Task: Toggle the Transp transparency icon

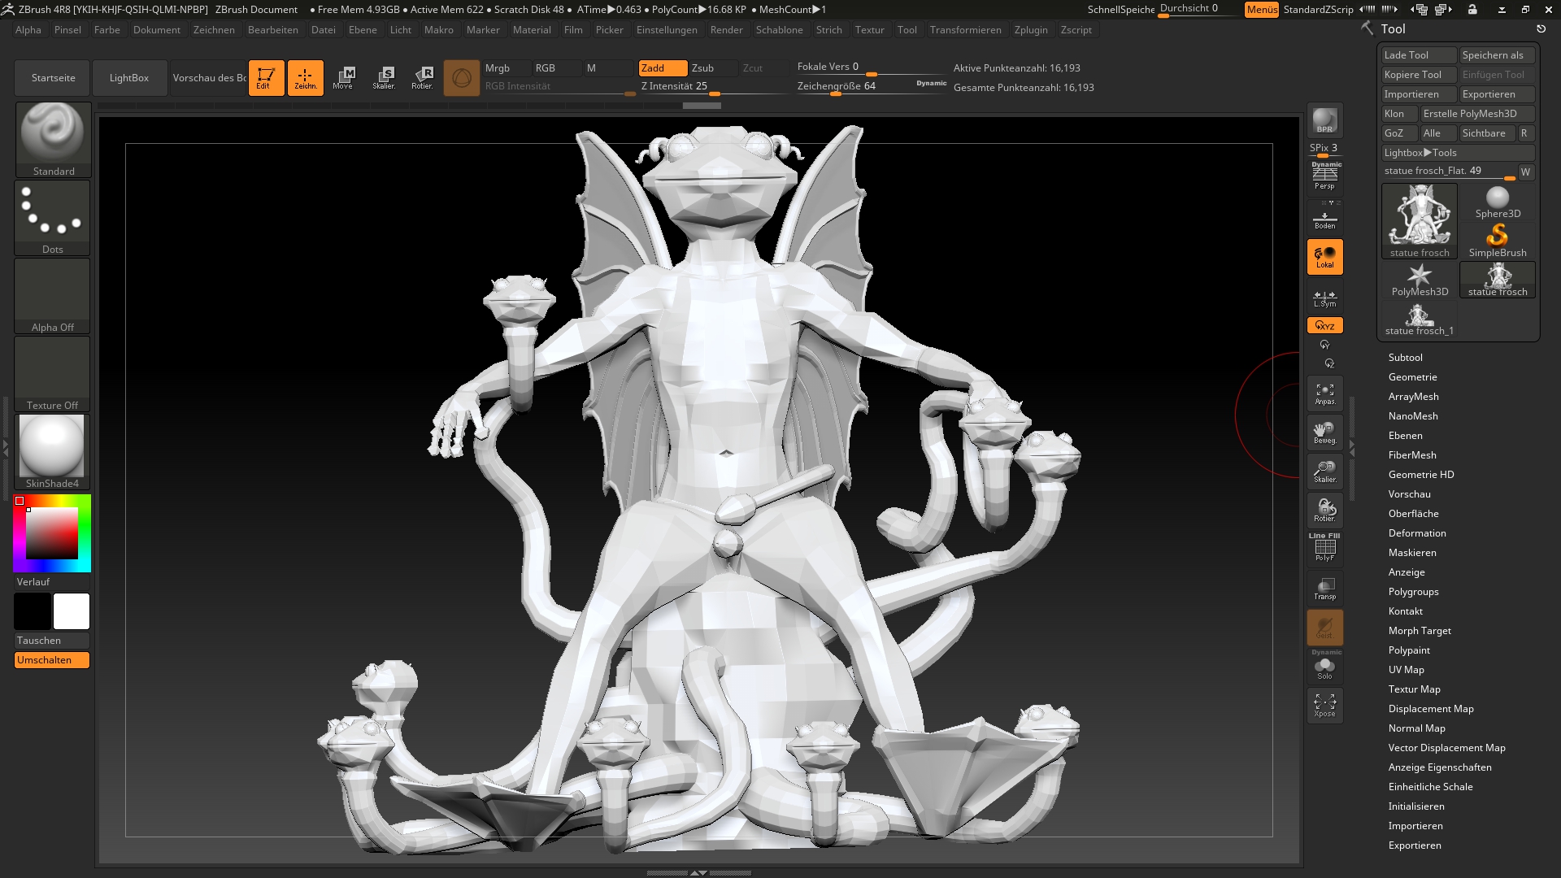Action: (x=1324, y=589)
